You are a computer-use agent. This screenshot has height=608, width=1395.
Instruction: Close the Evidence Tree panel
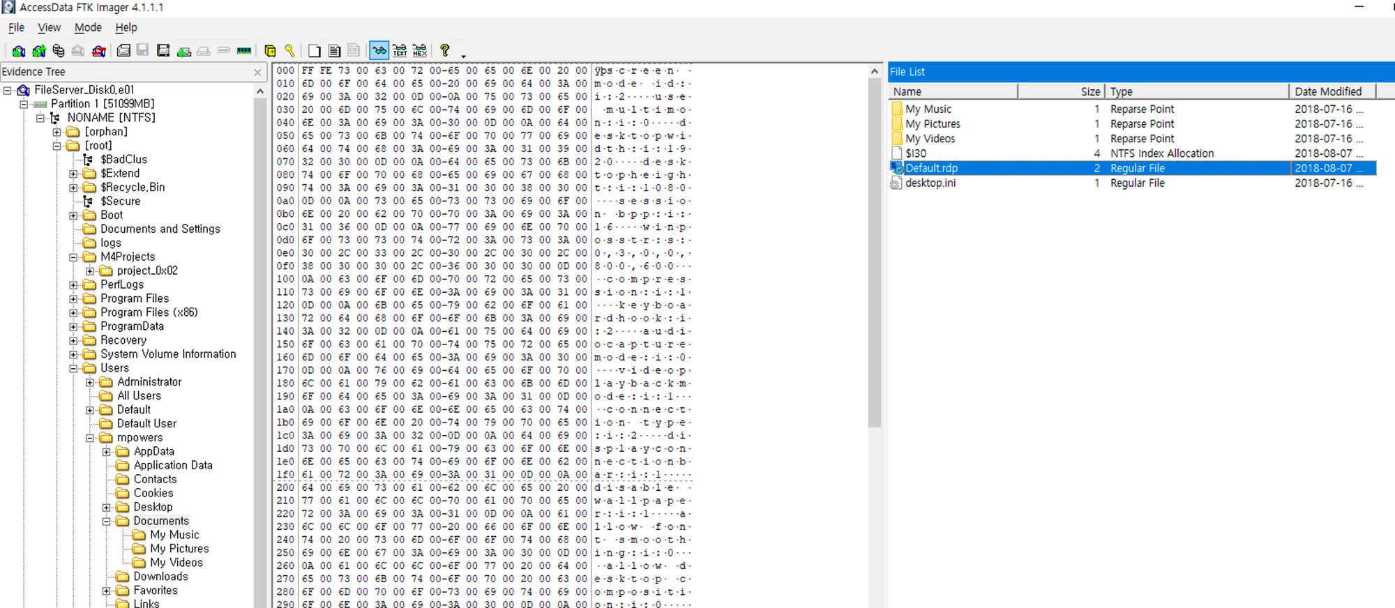(258, 73)
